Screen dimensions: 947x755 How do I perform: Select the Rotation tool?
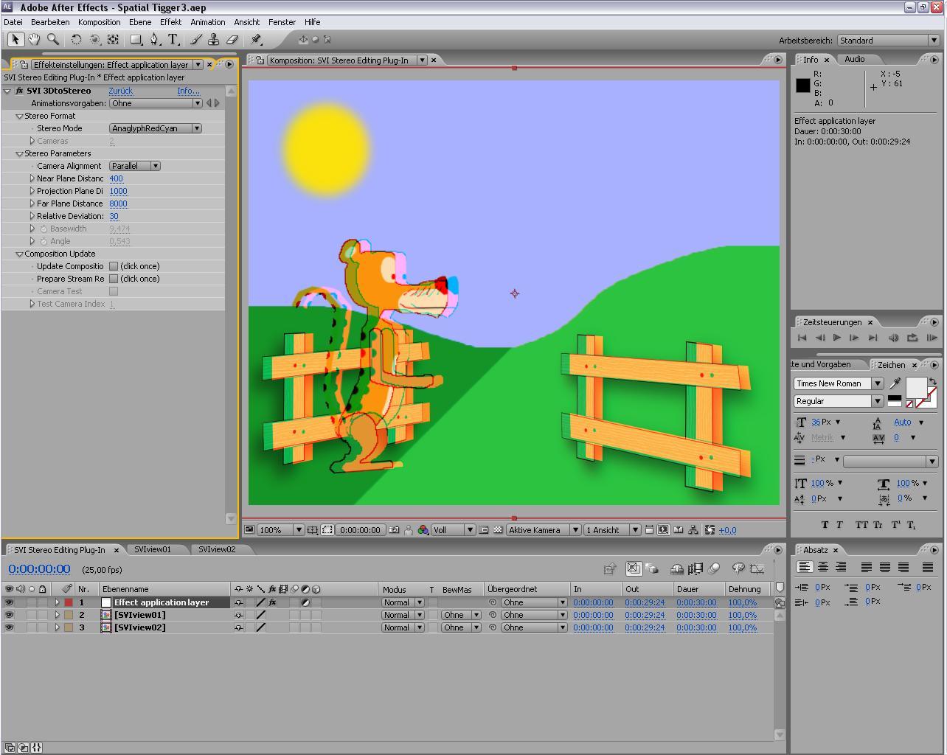point(76,39)
